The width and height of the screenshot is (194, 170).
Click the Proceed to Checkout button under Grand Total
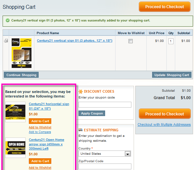pyautogui.click(x=165, y=114)
